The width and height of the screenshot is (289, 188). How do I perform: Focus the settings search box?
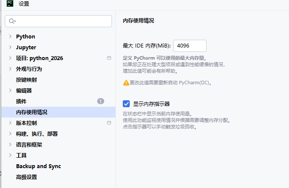pyautogui.click(x=61, y=21)
